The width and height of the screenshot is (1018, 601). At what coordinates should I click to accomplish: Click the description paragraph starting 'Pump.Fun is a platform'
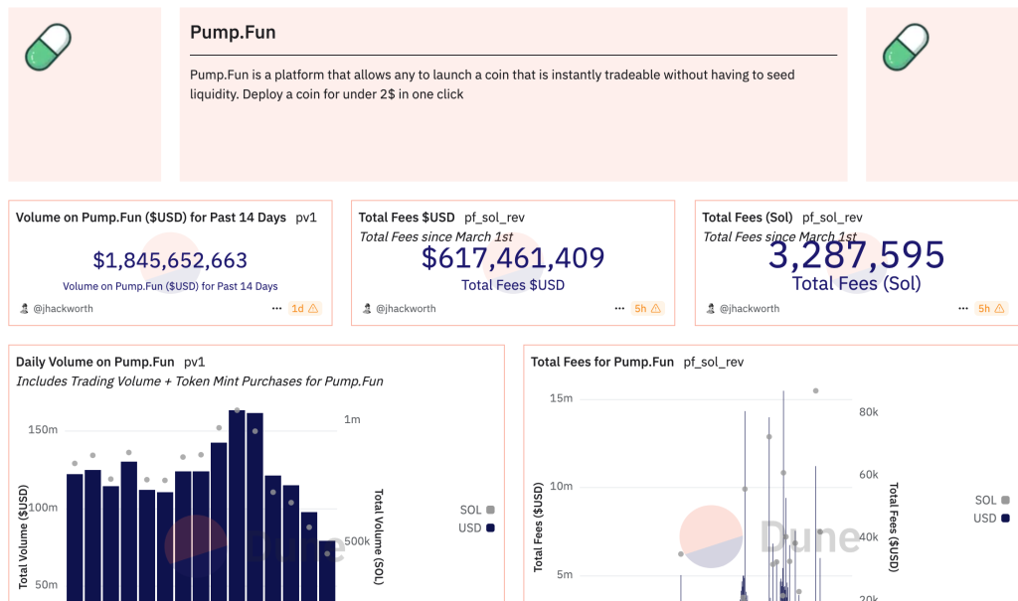(492, 84)
